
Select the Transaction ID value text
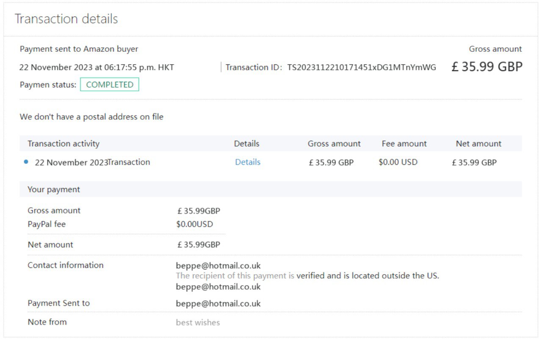[x=361, y=67]
